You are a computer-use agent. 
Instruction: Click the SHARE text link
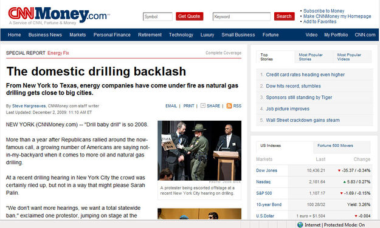click(213, 106)
